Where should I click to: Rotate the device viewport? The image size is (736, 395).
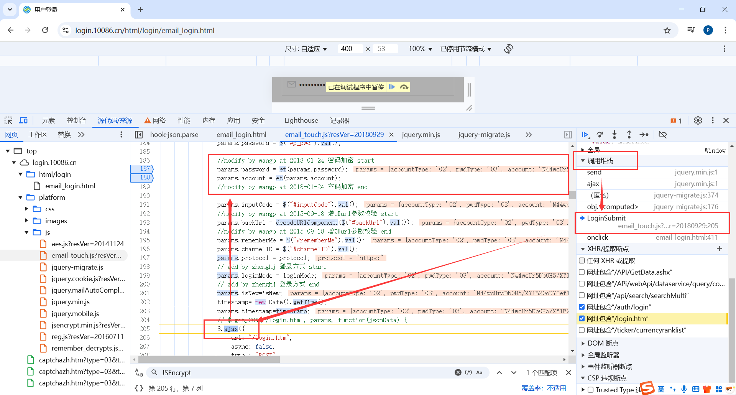tap(509, 49)
